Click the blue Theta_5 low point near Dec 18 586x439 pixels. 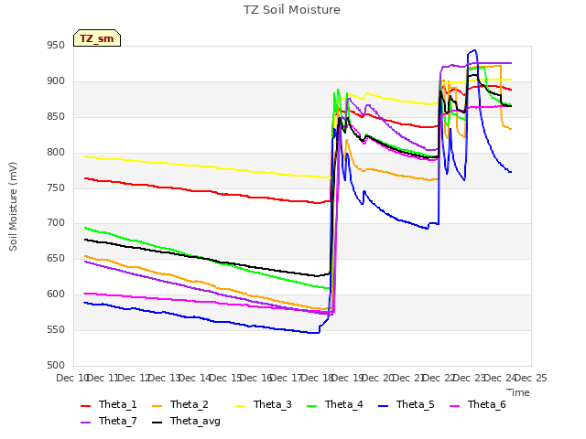pos(314,333)
